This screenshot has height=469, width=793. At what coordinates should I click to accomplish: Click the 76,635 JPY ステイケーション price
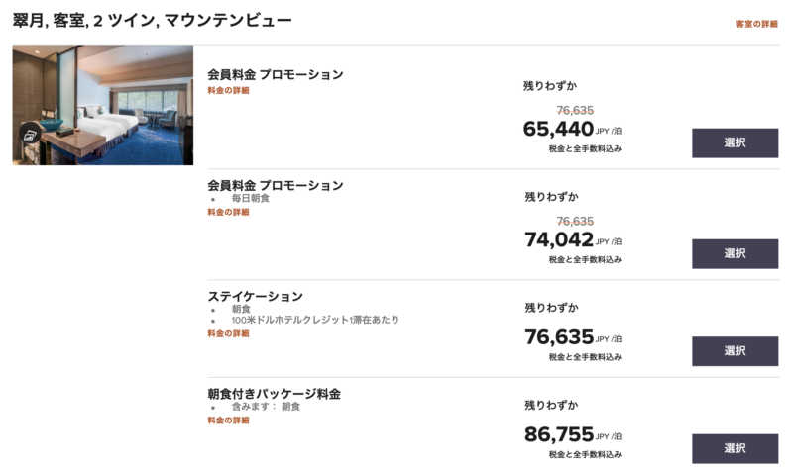559,337
